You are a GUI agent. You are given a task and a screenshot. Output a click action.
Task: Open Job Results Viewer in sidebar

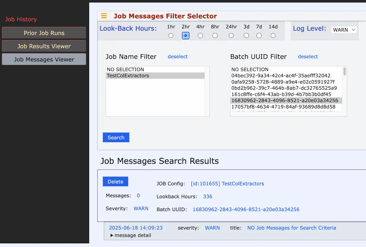(44, 46)
